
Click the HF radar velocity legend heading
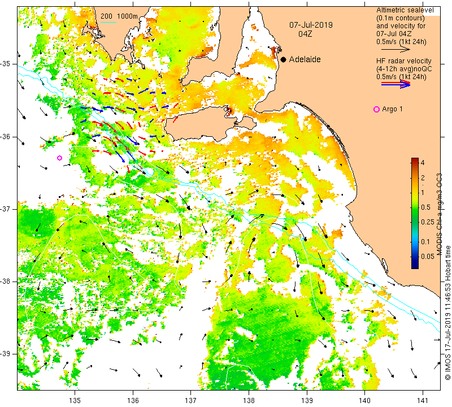pos(403,61)
